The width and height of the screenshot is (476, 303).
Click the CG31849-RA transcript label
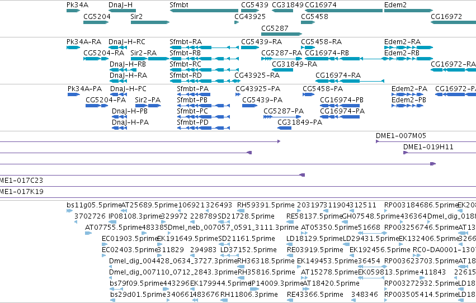click(294, 64)
